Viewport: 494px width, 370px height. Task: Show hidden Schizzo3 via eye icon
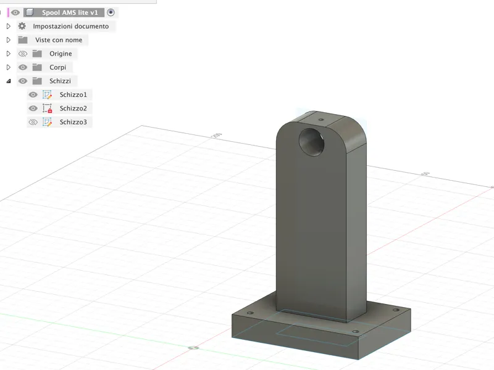(x=33, y=122)
